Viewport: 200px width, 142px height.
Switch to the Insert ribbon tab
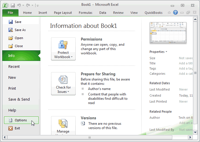43,13
